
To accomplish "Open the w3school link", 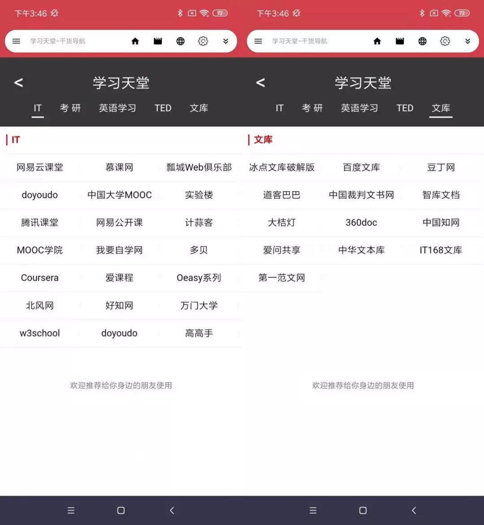I will (x=40, y=333).
